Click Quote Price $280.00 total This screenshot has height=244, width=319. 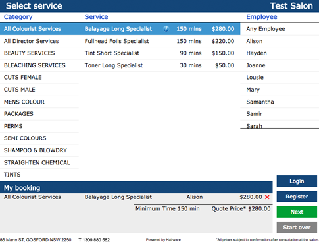pos(241,209)
